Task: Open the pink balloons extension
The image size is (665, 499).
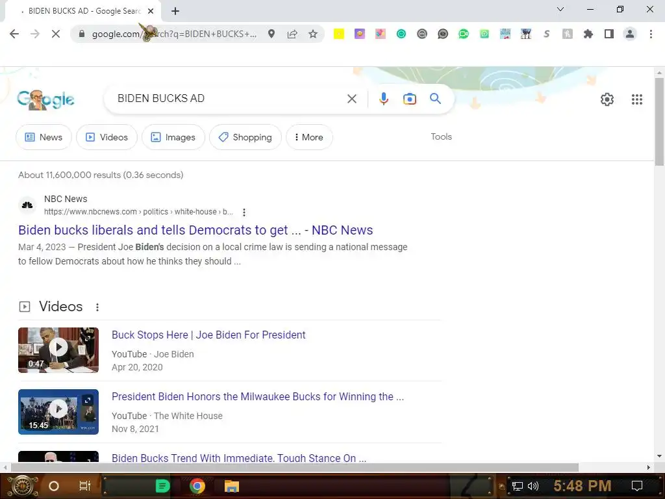Action: pos(381,34)
